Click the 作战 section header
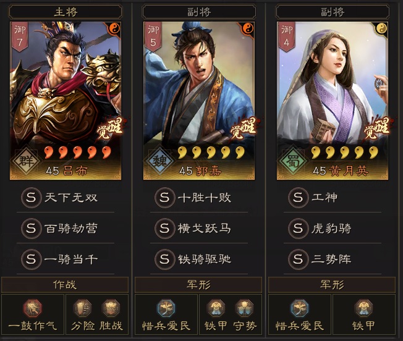 click(65, 285)
